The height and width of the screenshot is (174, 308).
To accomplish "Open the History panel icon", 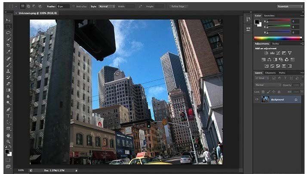I will pos(248,19).
